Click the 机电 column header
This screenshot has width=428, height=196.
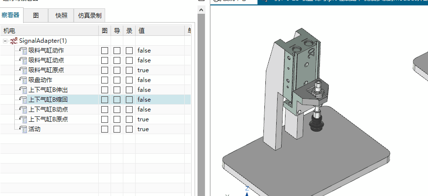pos(50,30)
